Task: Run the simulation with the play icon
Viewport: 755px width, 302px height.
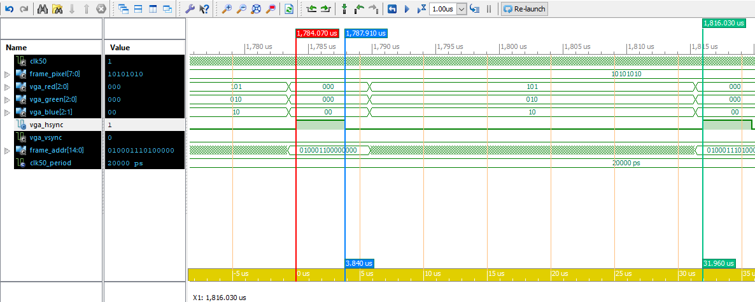Action: click(x=406, y=9)
